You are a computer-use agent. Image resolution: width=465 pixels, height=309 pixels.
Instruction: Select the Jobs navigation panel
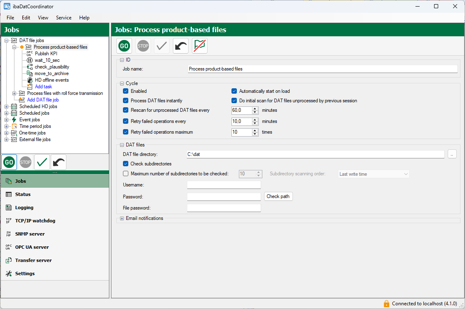(x=55, y=181)
